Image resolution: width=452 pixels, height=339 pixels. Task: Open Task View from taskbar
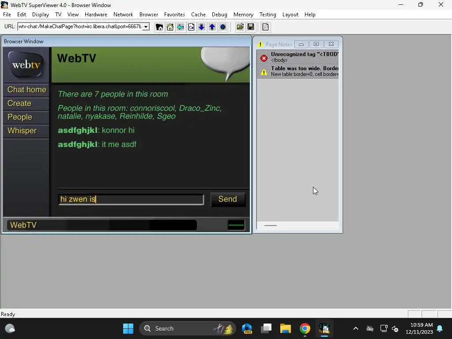click(x=266, y=328)
